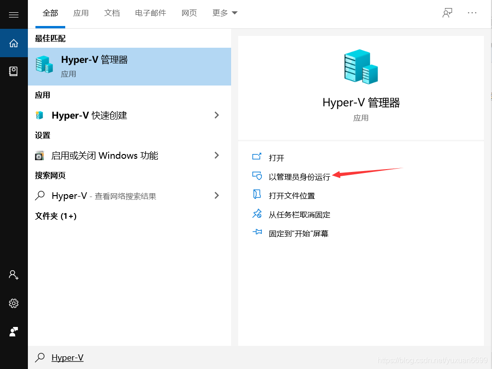Image resolution: width=492 pixels, height=369 pixels.
Task: Click the feedback chat icon at the top right
Action: pos(447,13)
